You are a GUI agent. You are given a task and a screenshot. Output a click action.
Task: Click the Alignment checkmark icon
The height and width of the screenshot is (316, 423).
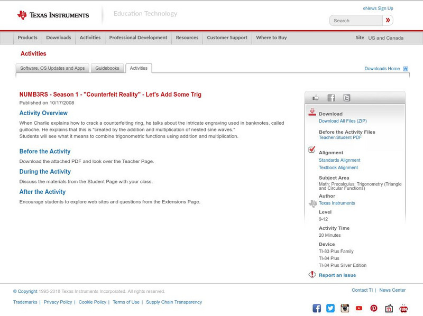(x=311, y=150)
